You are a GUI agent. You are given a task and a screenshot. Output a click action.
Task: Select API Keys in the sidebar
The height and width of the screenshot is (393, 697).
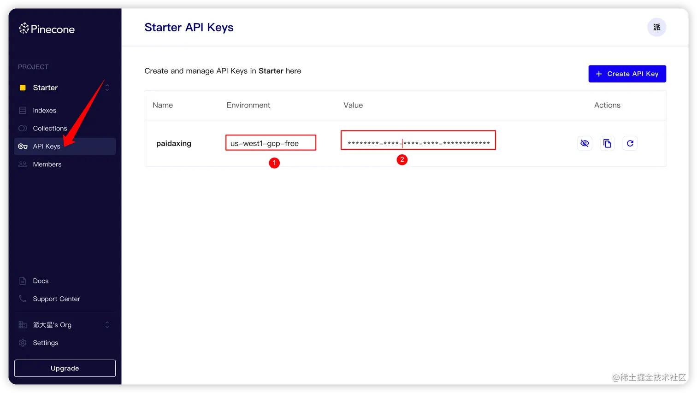65,147
